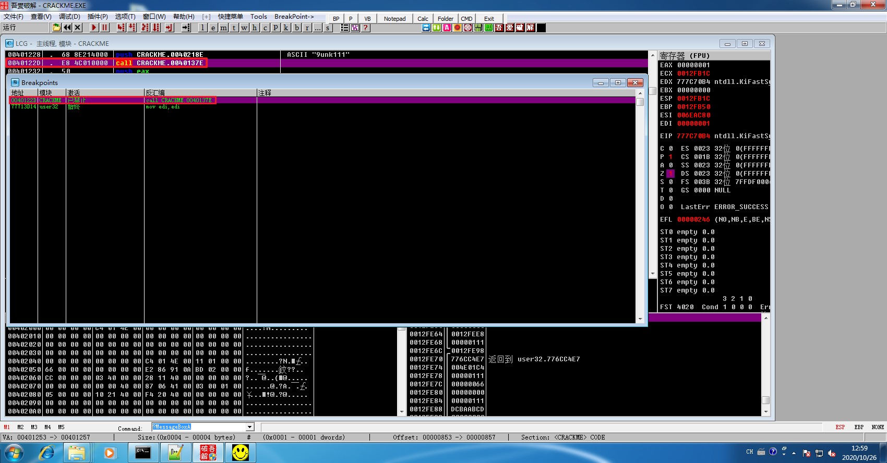Click the Restart program rewind icon
The image size is (887, 463).
point(67,28)
